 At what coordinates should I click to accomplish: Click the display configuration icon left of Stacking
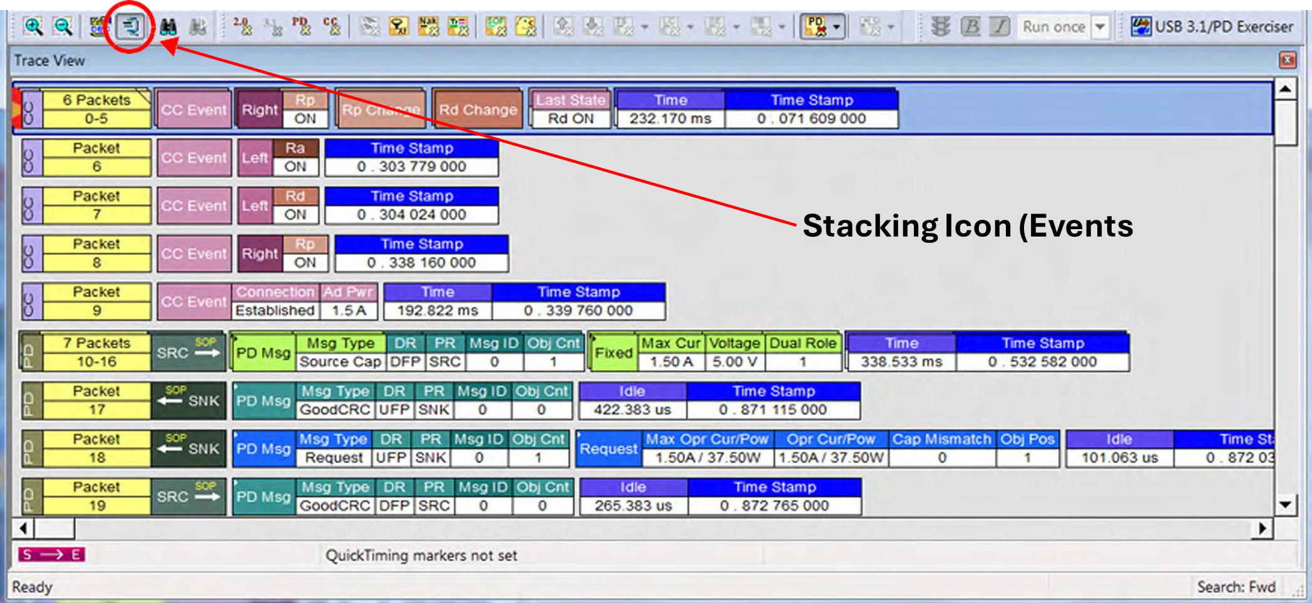pos(100,26)
